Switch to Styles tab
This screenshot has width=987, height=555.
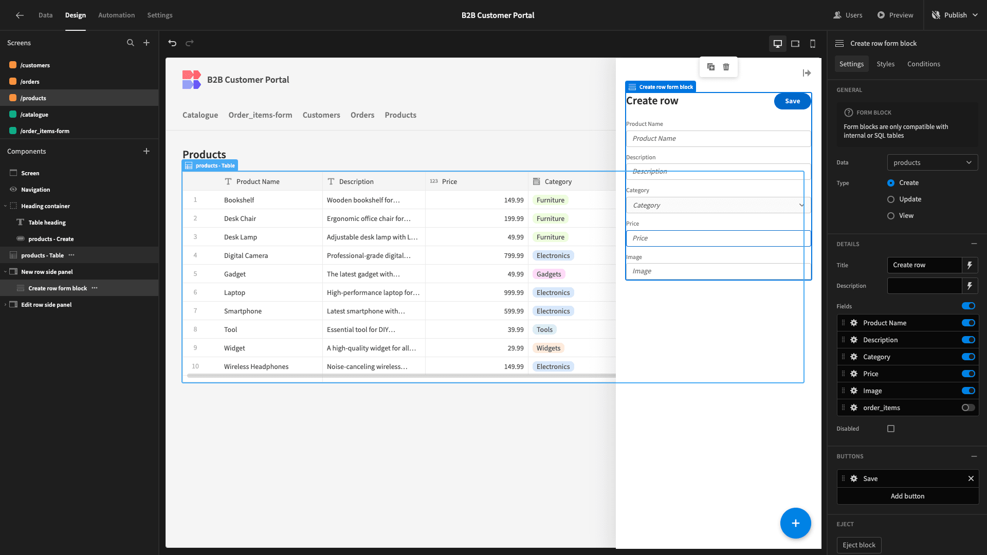point(885,64)
